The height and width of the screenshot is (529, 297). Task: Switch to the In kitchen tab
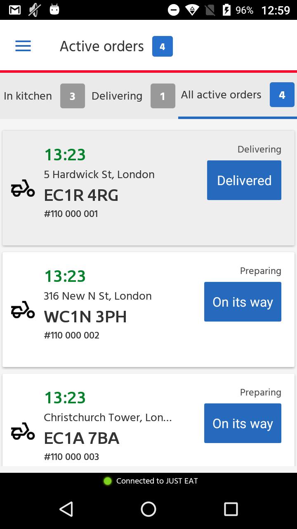pyautogui.click(x=43, y=96)
